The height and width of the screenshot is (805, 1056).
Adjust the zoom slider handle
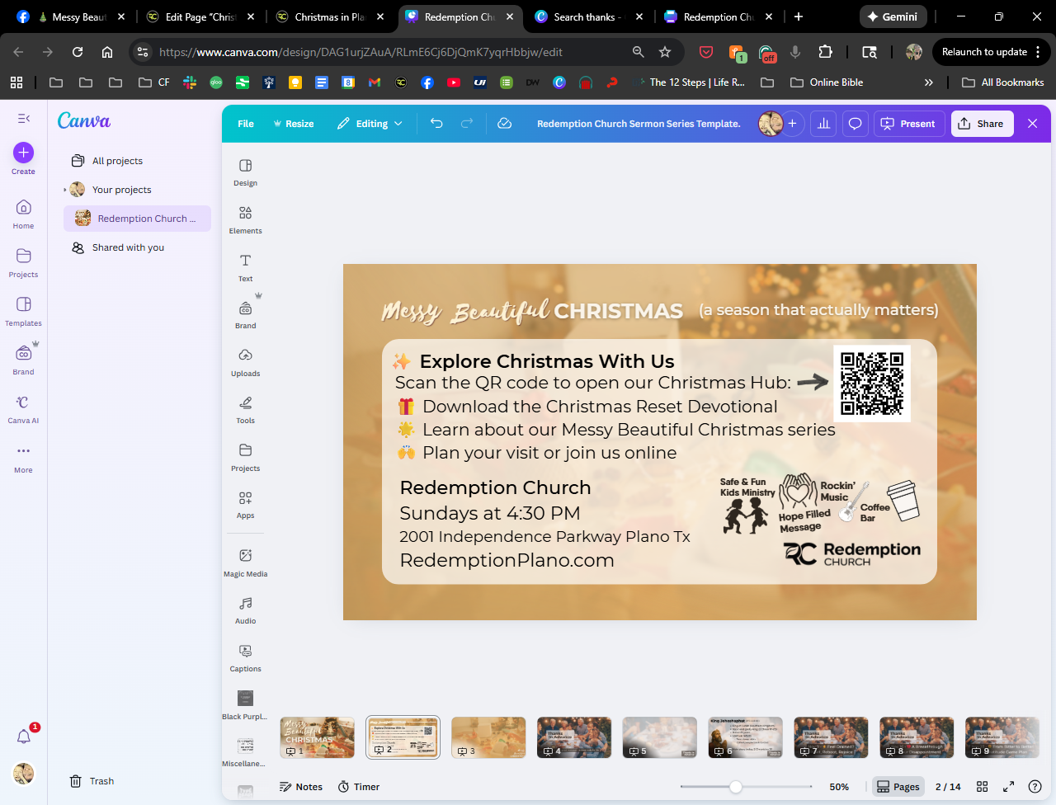coord(736,787)
